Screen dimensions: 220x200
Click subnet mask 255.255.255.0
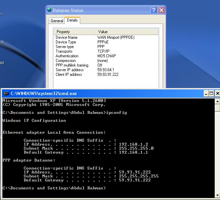(x=136, y=148)
